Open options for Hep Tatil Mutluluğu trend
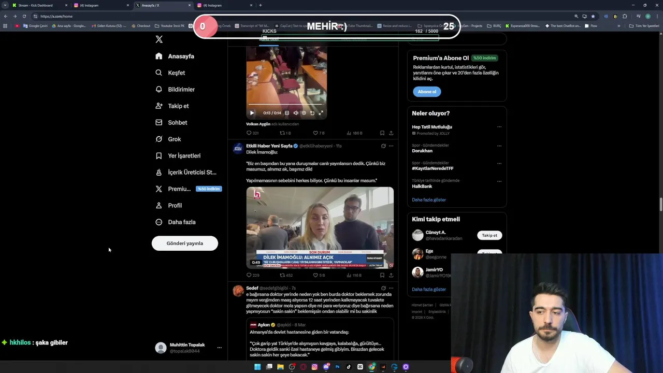Screen dimensions: 663x373 coord(499,127)
